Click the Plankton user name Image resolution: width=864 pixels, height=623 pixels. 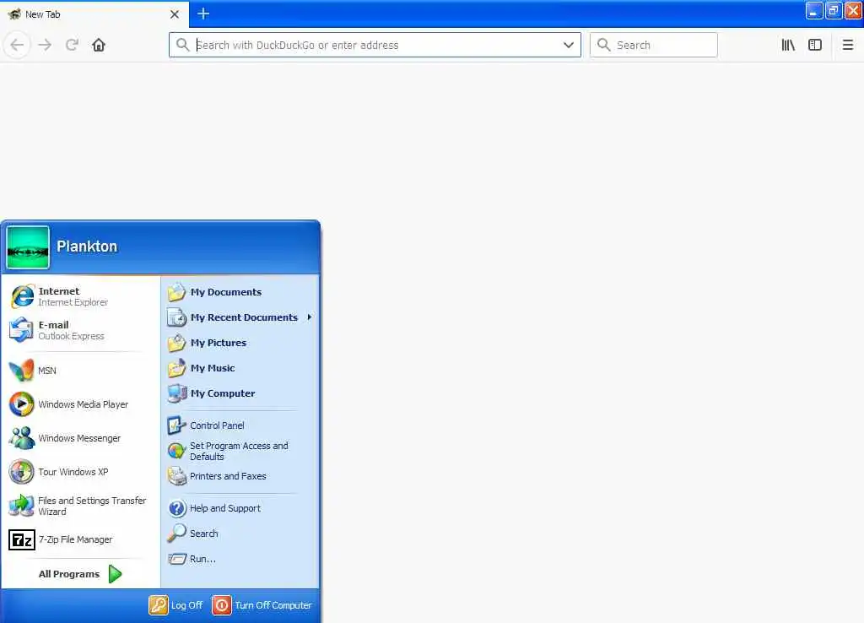87,246
